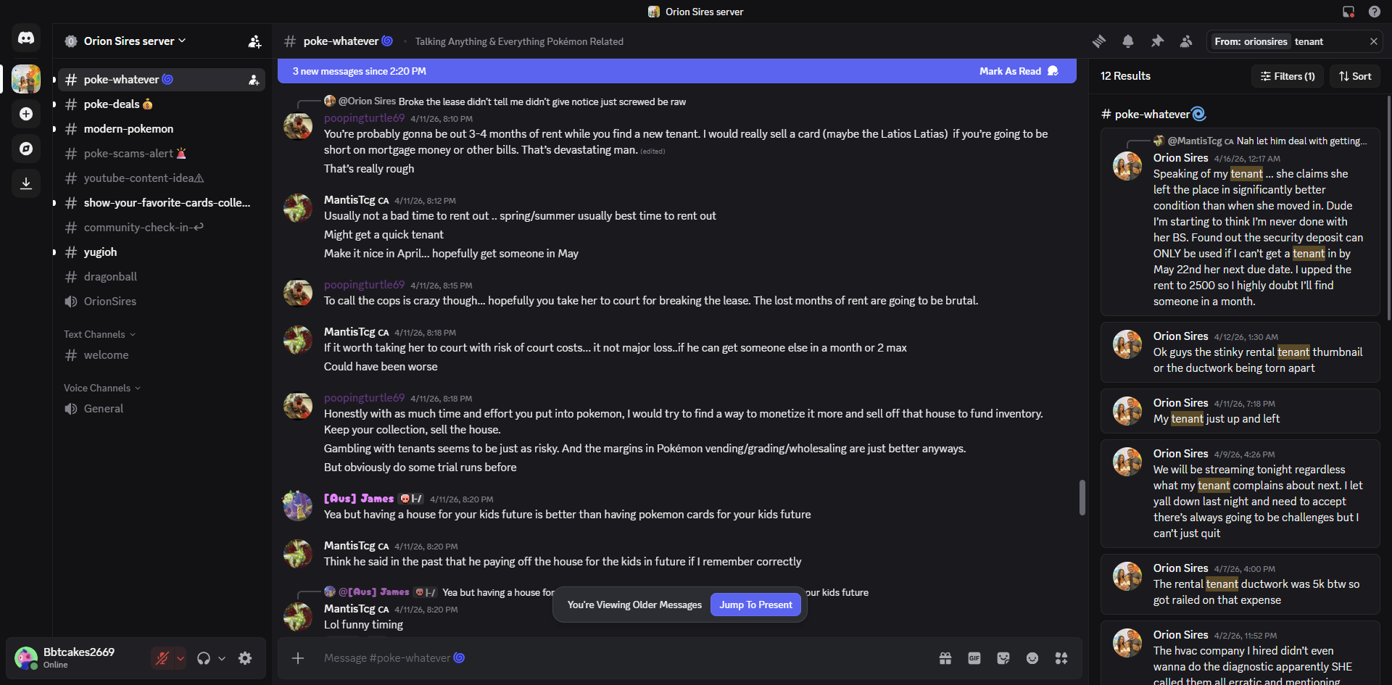Invite people icon beside server name
The width and height of the screenshot is (1392, 685).
point(254,41)
